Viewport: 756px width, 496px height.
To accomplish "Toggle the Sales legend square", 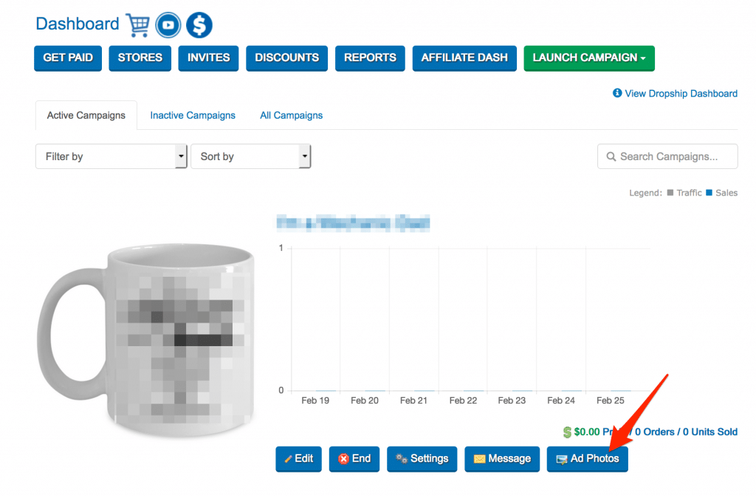I will 709,193.
